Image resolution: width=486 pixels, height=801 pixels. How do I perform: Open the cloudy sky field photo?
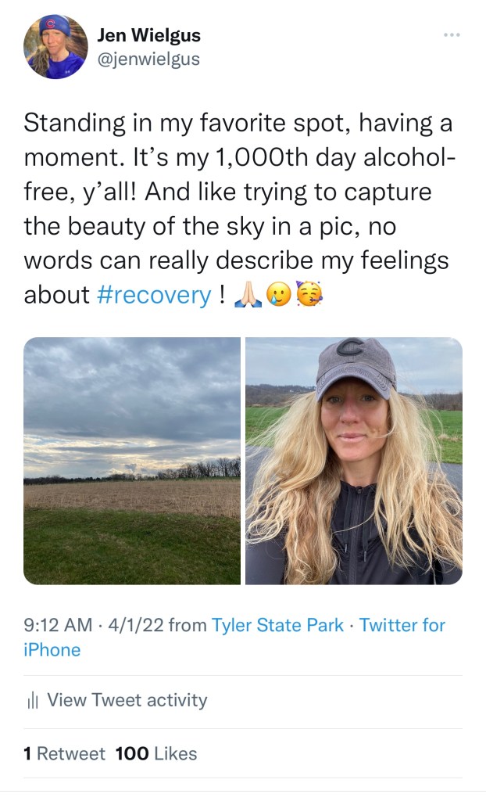(x=132, y=461)
